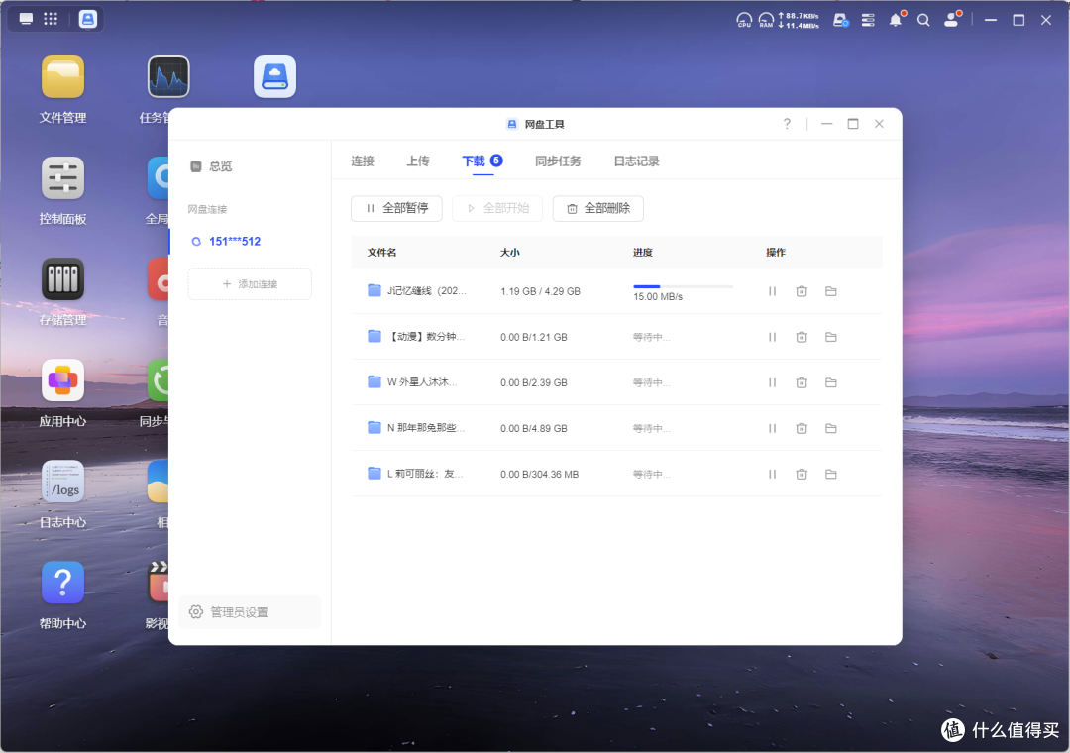Click the 大小 column header
This screenshot has height=753, width=1070.
[x=510, y=253]
